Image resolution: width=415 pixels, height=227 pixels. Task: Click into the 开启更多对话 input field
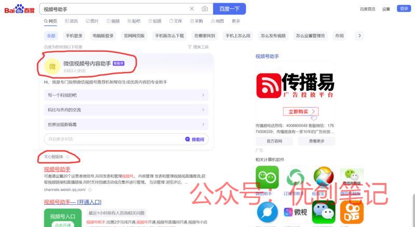tap(114, 139)
